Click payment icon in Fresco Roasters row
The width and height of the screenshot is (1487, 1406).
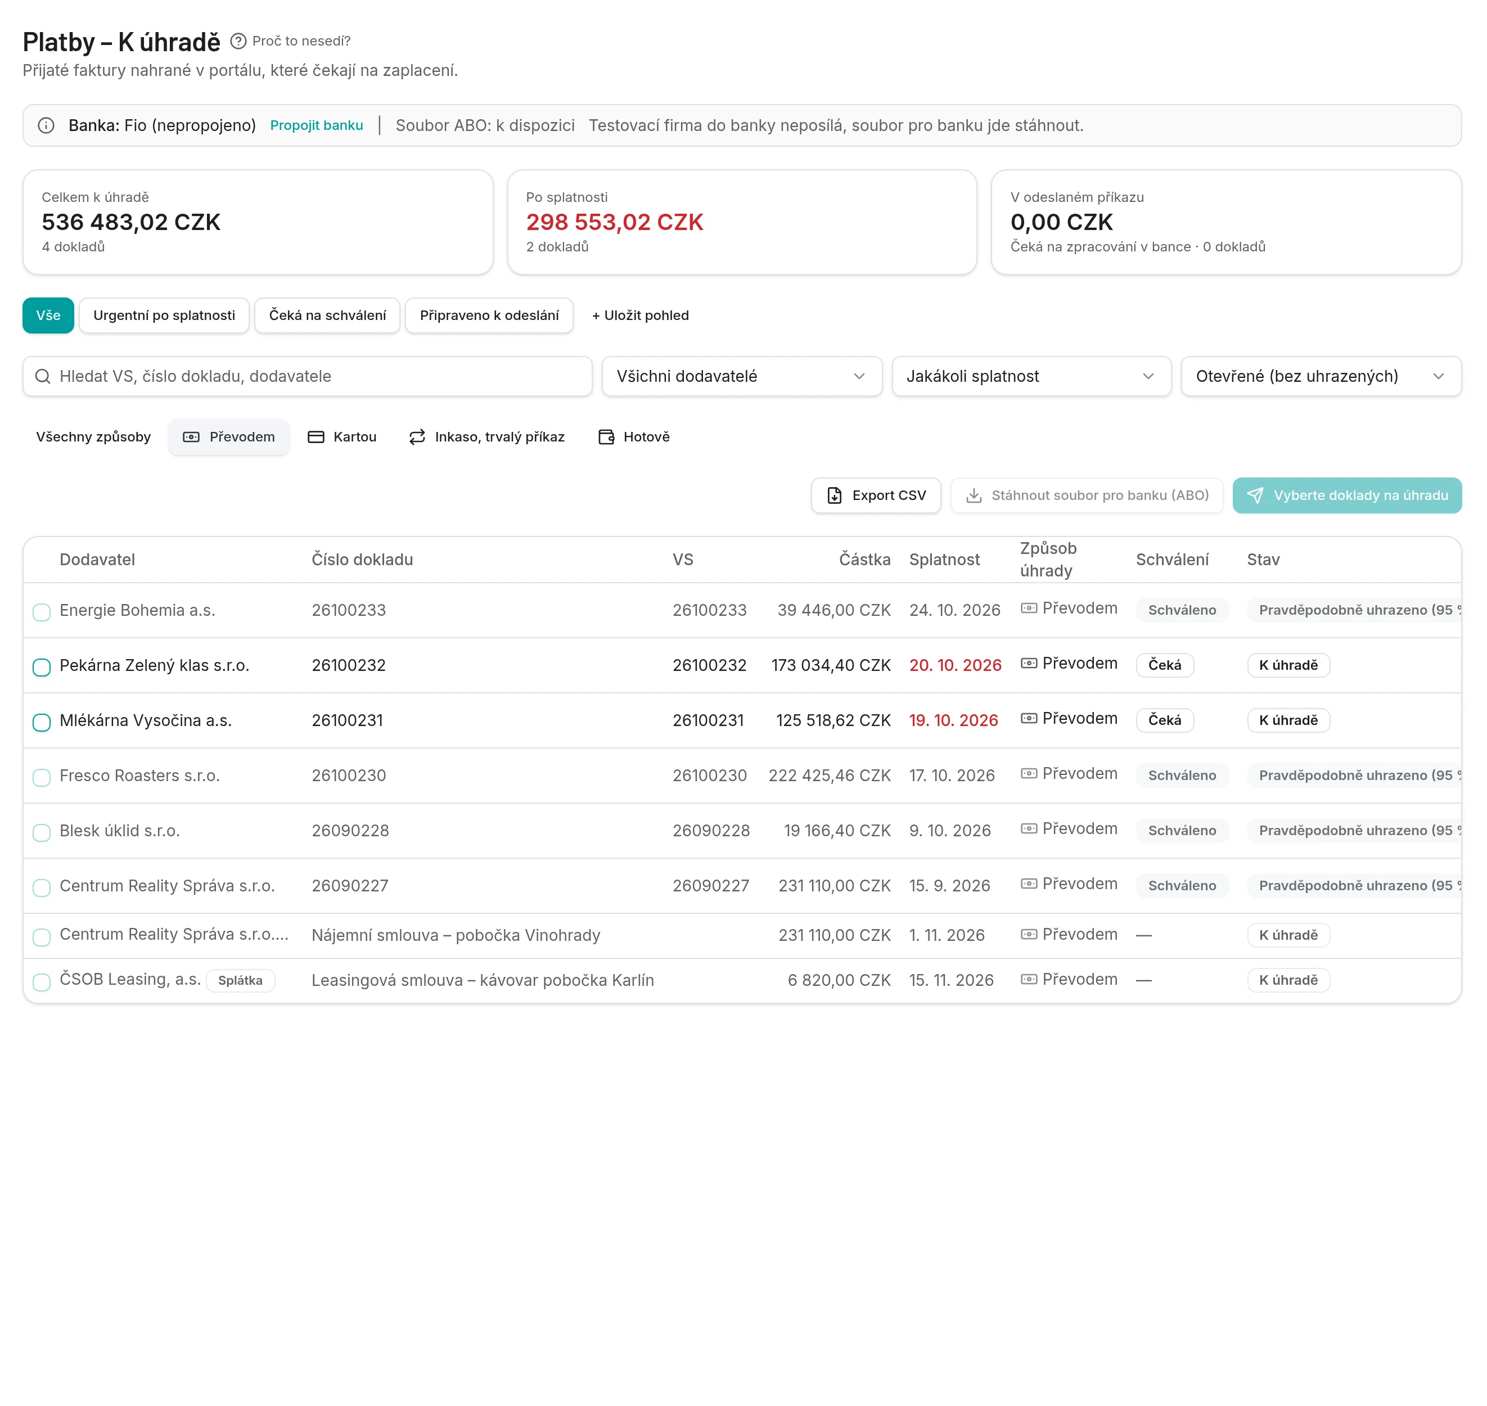(1029, 773)
